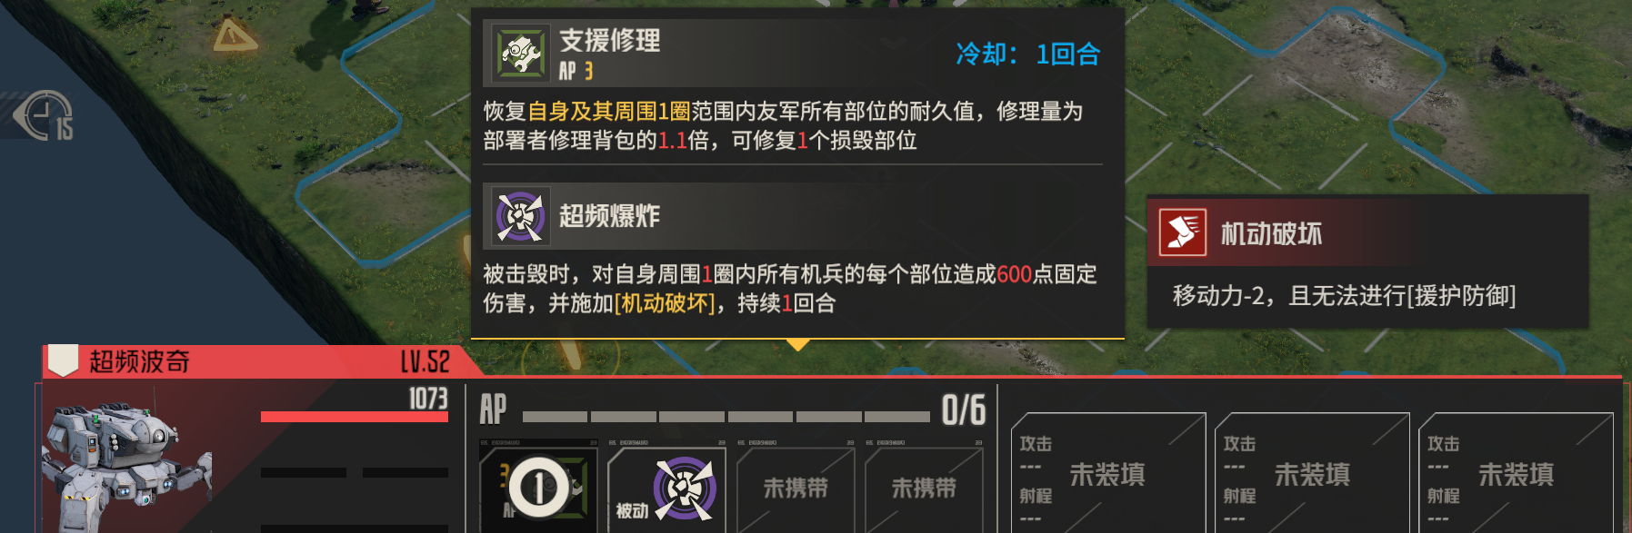Click the 支援修理 skill icon in tooltip
The height and width of the screenshot is (533, 1632).
click(520, 54)
